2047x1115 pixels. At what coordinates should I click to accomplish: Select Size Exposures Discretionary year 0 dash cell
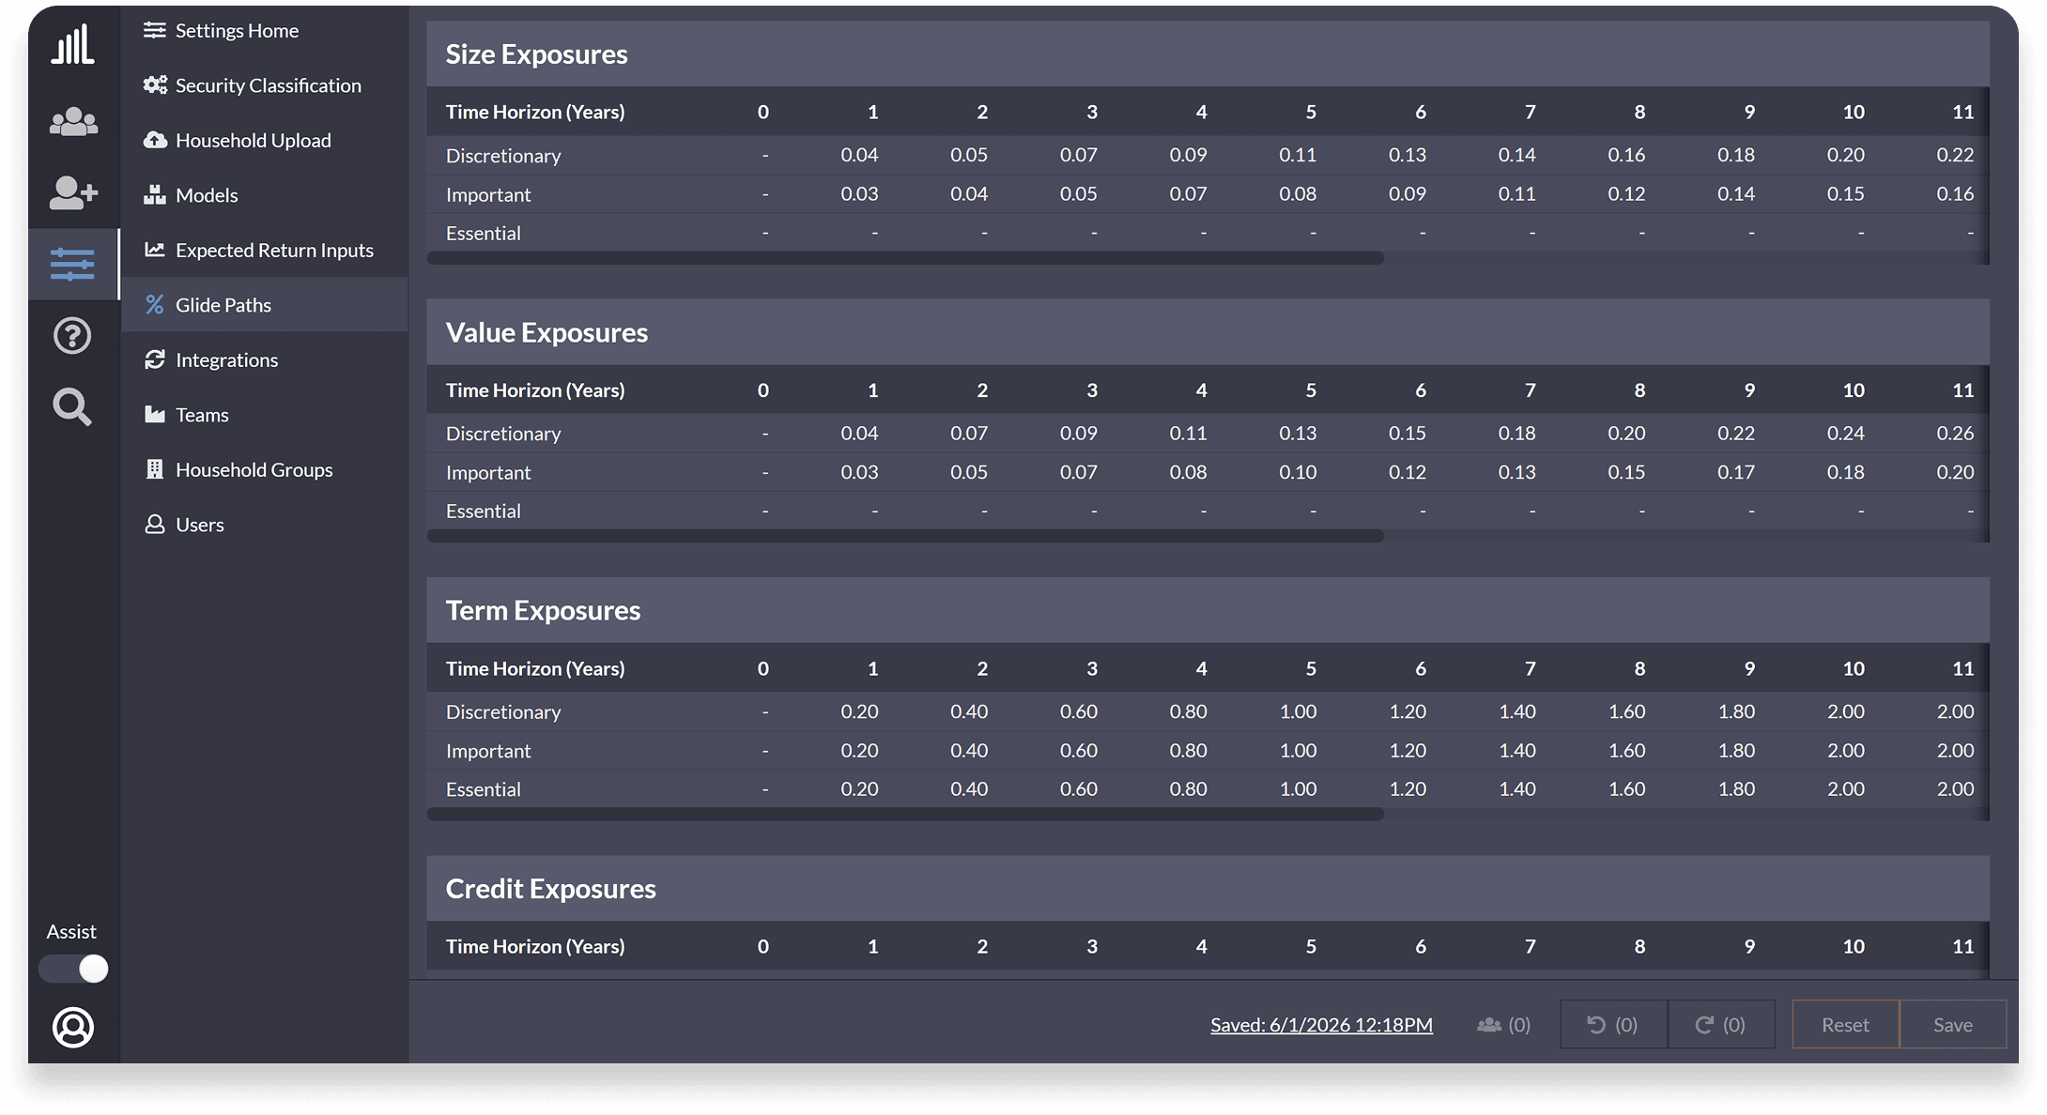click(x=765, y=155)
